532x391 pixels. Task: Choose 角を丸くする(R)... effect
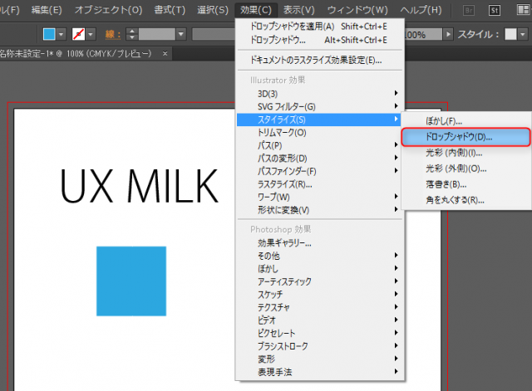[454, 200]
